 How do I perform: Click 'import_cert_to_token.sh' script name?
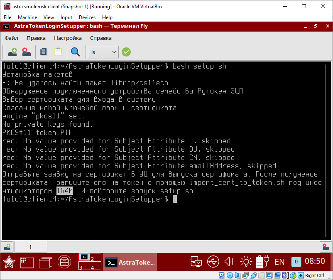(237, 182)
